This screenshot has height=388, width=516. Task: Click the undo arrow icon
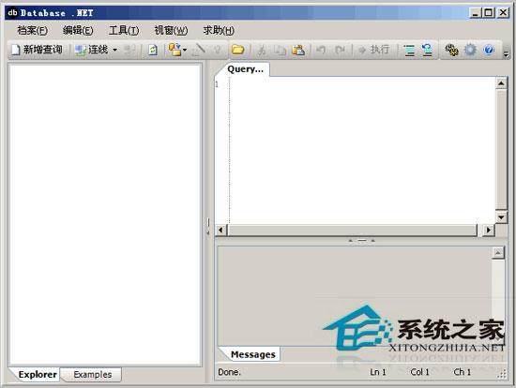point(321,50)
